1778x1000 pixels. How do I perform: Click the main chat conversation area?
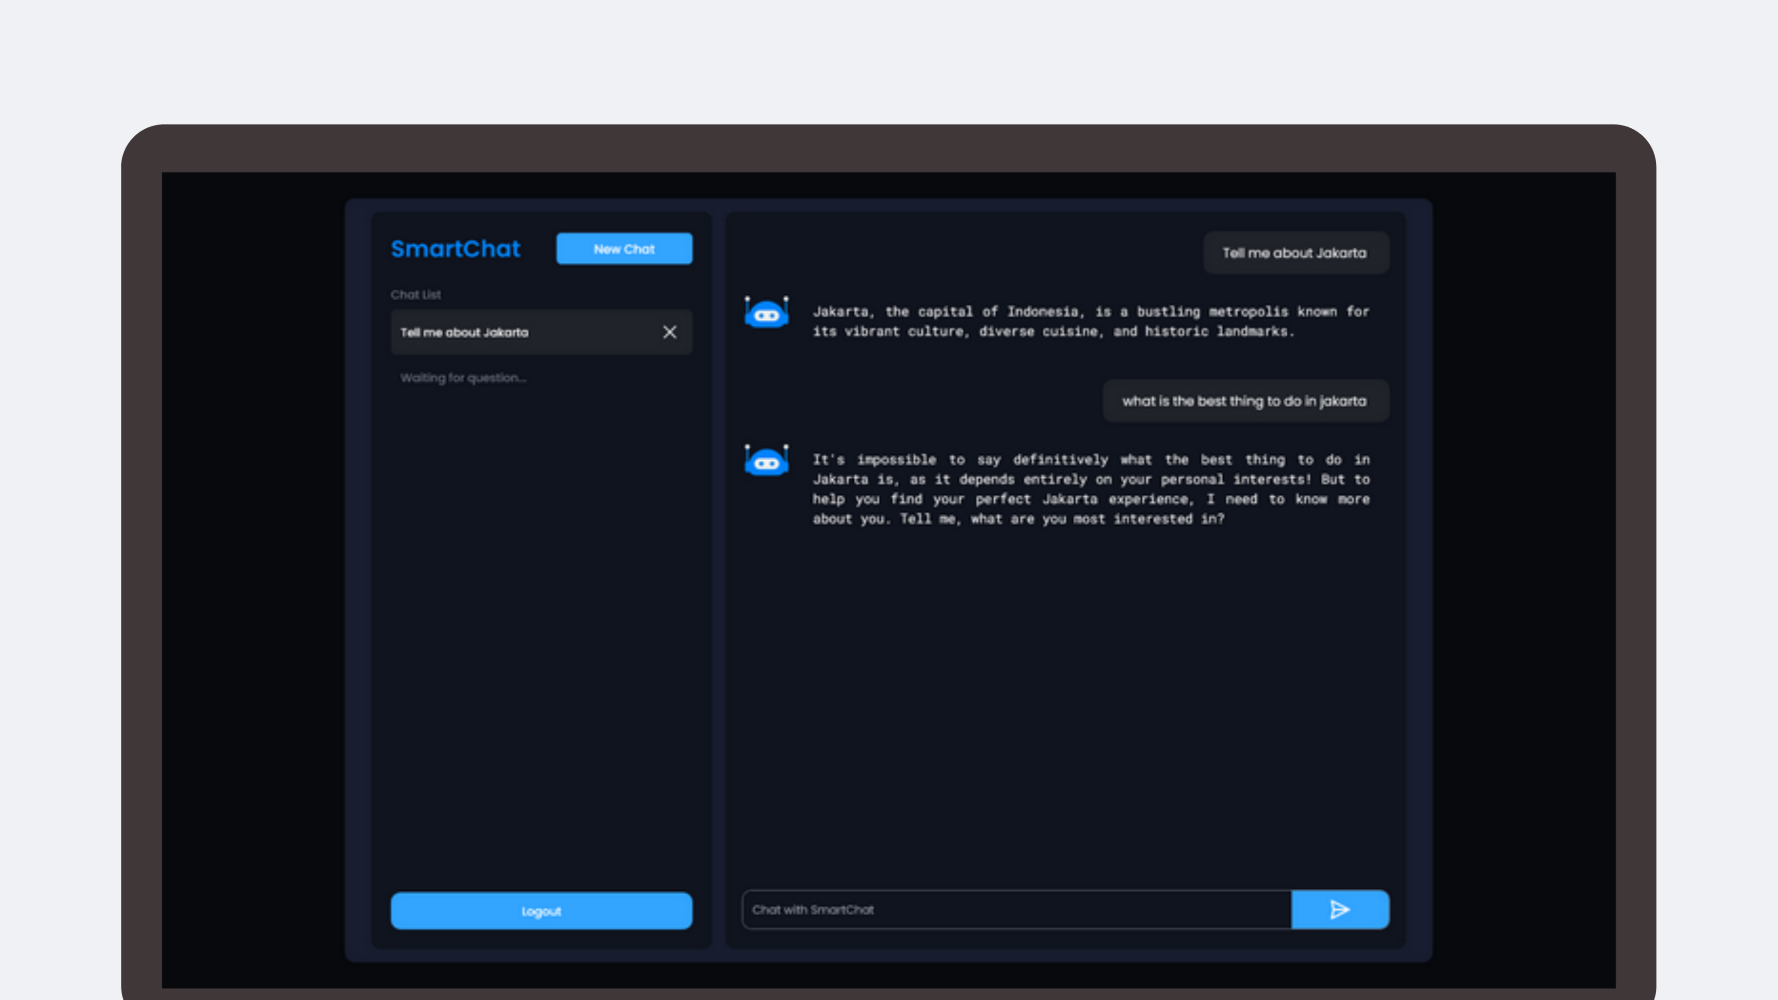tap(1063, 690)
